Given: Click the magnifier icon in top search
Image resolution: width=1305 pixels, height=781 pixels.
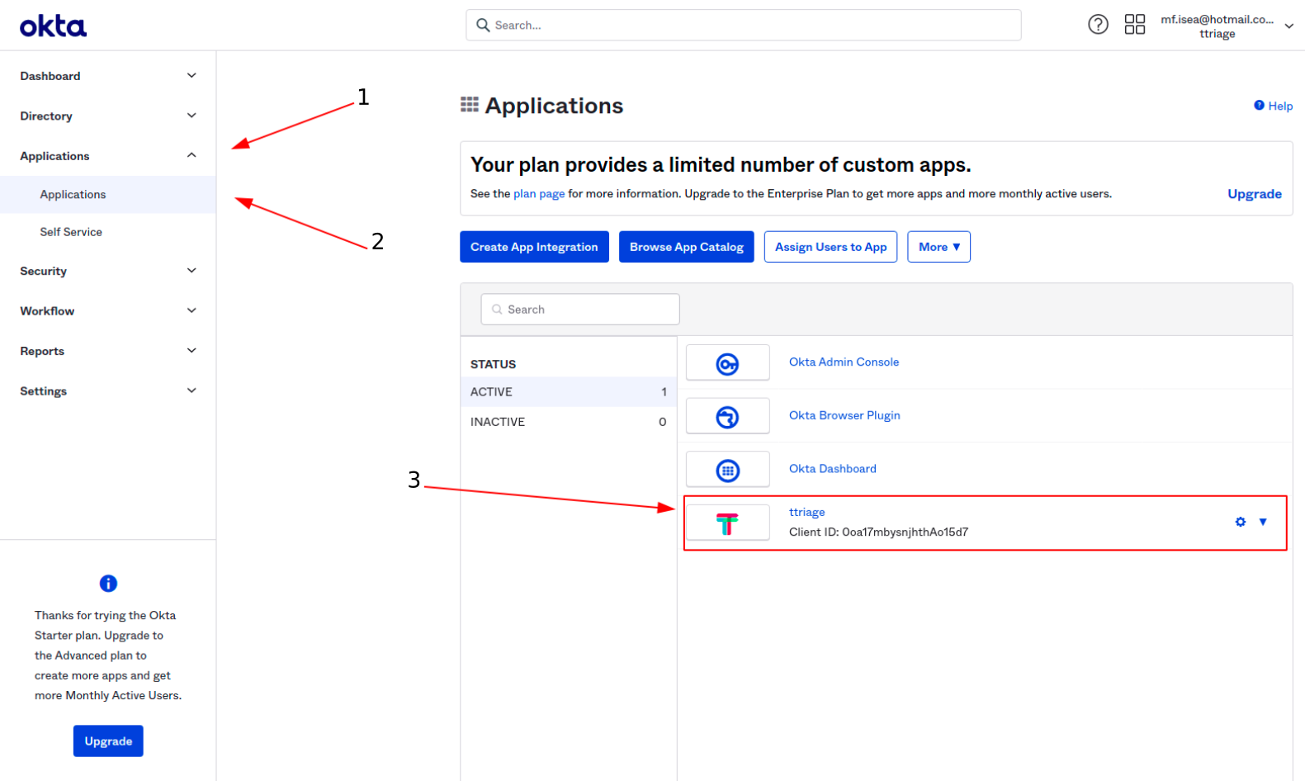Looking at the screenshot, I should point(483,26).
